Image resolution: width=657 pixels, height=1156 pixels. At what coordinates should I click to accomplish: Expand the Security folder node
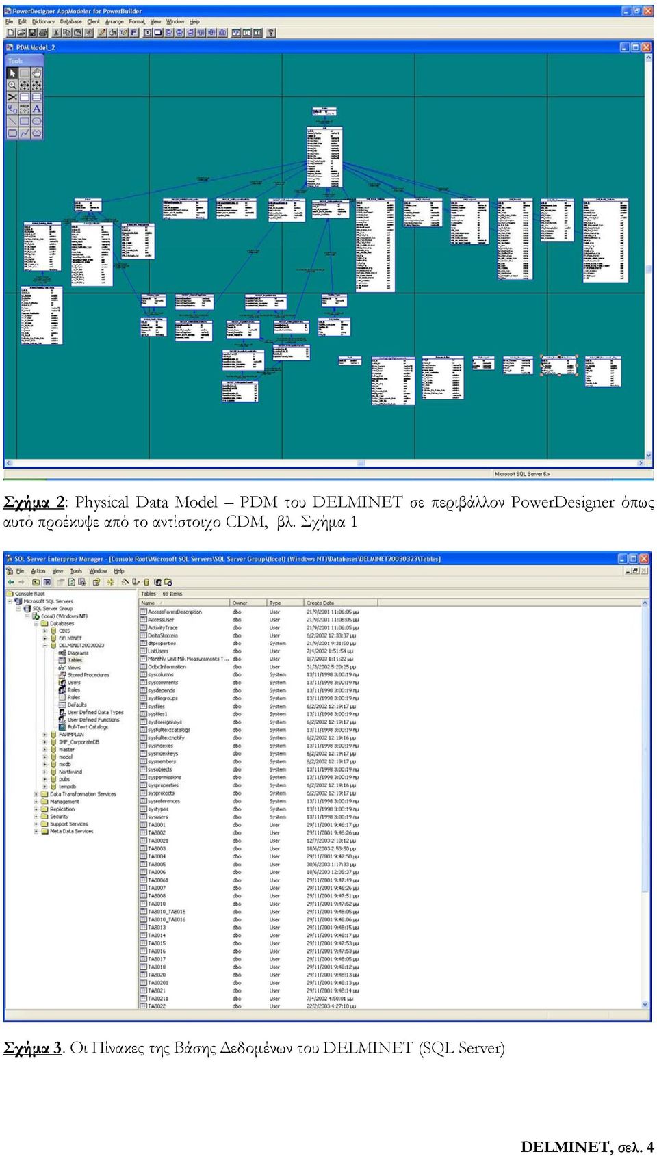(x=36, y=817)
